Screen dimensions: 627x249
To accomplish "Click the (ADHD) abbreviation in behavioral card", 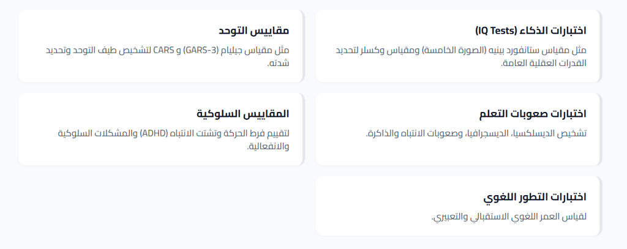I will (154, 133).
